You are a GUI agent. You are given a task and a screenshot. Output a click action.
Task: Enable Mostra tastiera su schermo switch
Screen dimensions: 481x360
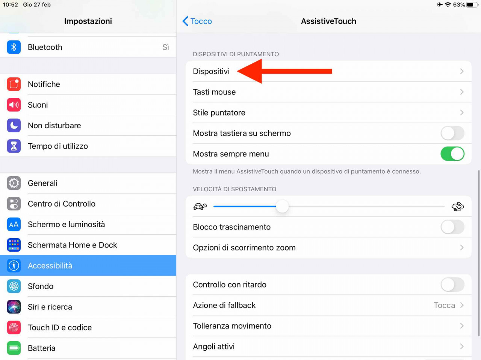pyautogui.click(x=452, y=133)
